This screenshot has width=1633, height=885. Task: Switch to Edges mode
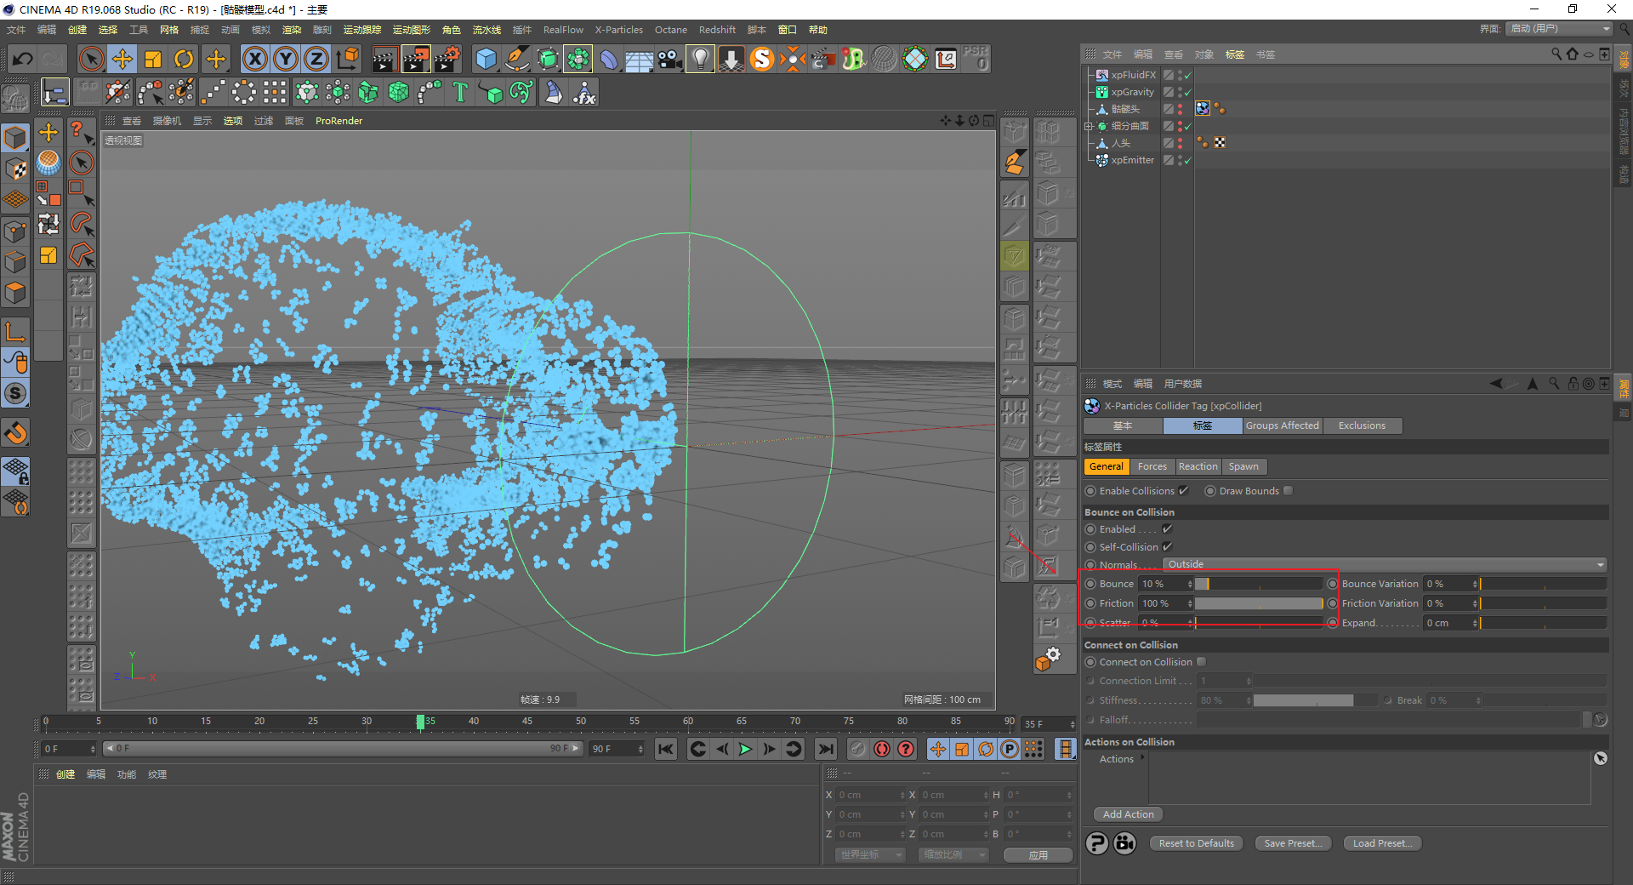15,261
